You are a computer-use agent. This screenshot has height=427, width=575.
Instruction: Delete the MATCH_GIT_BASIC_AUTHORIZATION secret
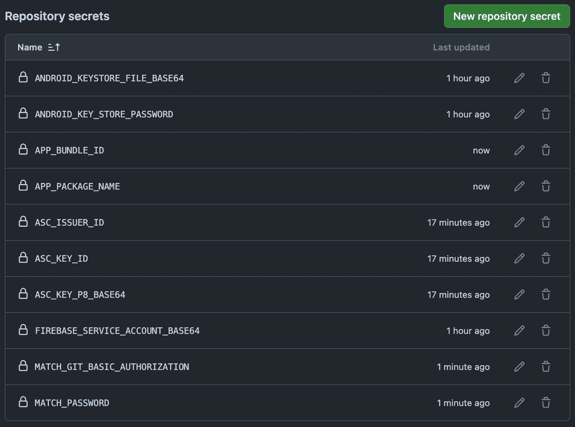545,367
